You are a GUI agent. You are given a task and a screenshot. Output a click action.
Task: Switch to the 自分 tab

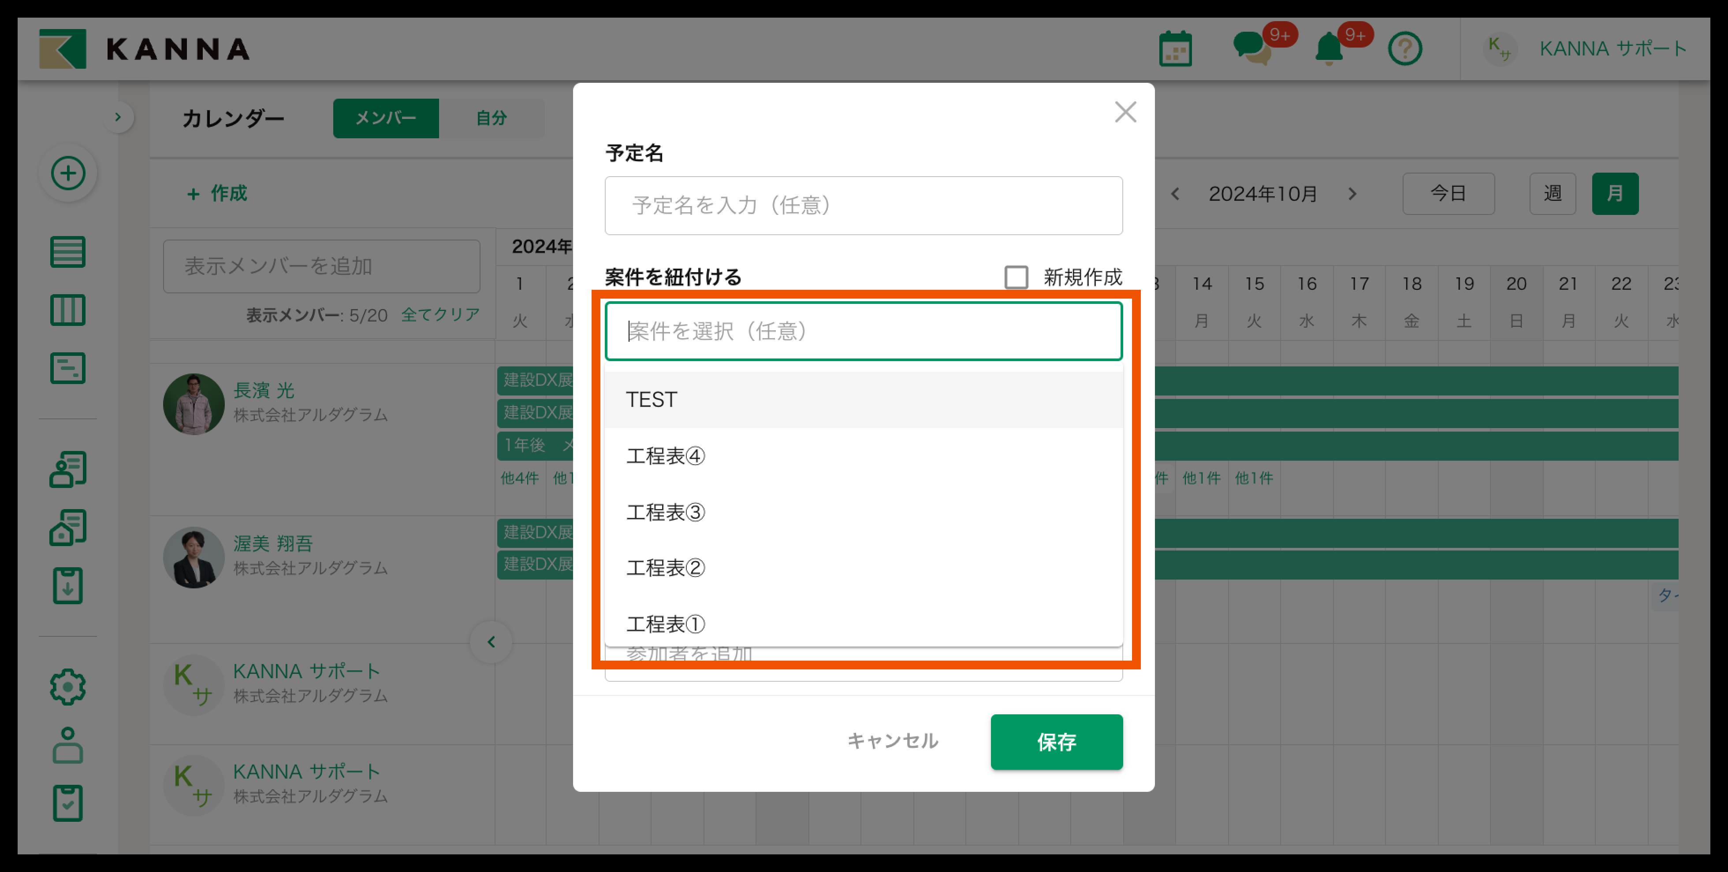click(x=491, y=118)
